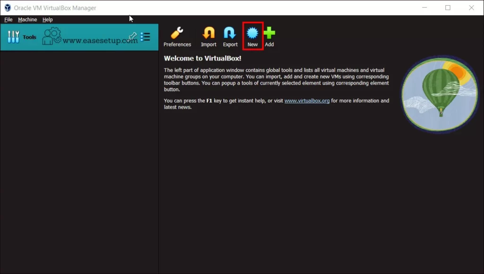
Task: Maximize the VirtualBox Manager window
Action: (448, 8)
